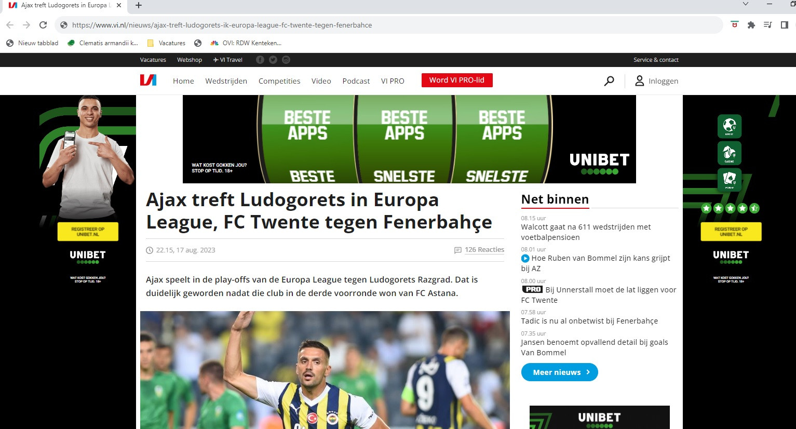Viewport: 796px width, 429px height.
Task: Open Vacatures in the top black bar
Action: pos(153,60)
